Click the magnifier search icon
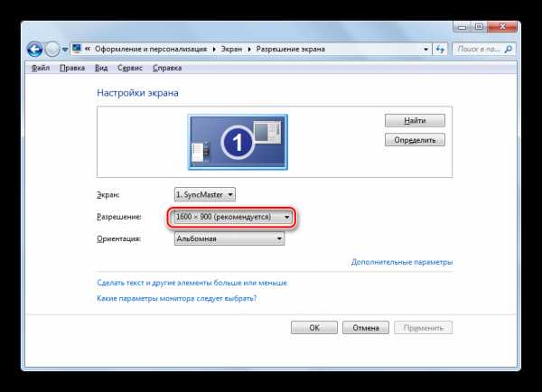Viewport: 542px width, 392px height. tap(509, 50)
